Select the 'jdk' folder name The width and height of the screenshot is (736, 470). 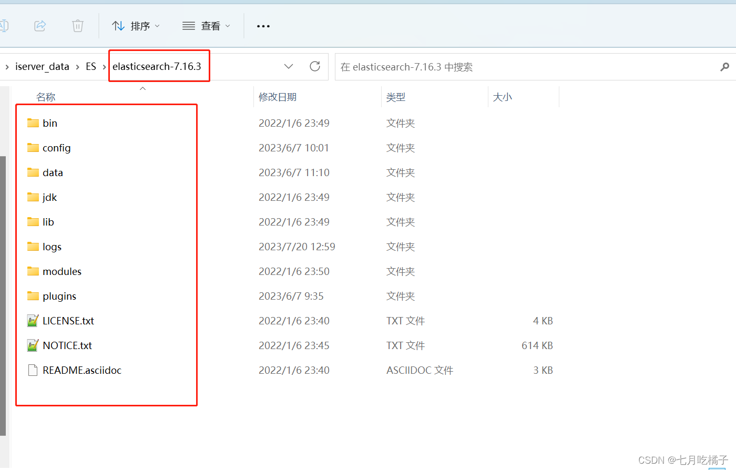(x=50, y=197)
